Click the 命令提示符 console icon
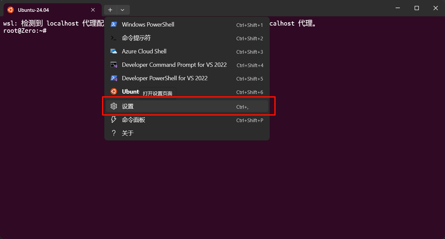This screenshot has height=239, width=445. pyautogui.click(x=114, y=38)
